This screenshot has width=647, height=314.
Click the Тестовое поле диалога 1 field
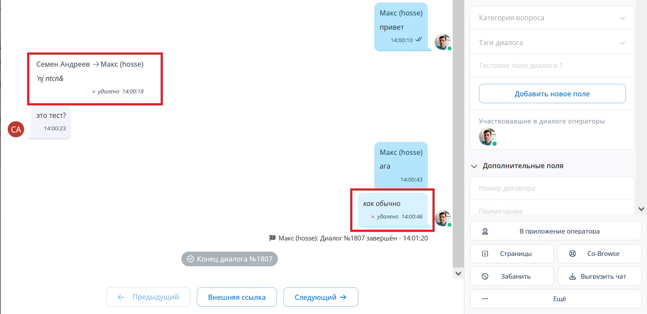coord(552,66)
